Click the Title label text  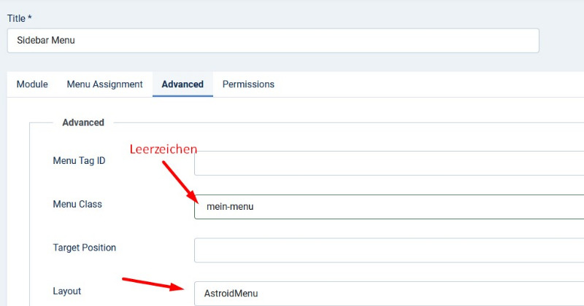point(16,17)
